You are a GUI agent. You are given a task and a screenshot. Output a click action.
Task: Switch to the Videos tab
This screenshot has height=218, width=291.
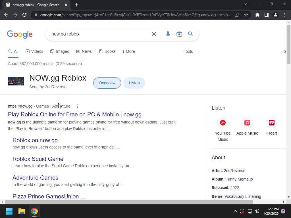pos(34,52)
